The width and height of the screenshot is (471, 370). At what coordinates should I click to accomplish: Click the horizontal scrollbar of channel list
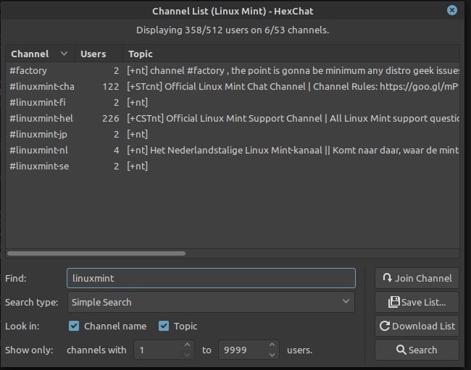(x=96, y=253)
